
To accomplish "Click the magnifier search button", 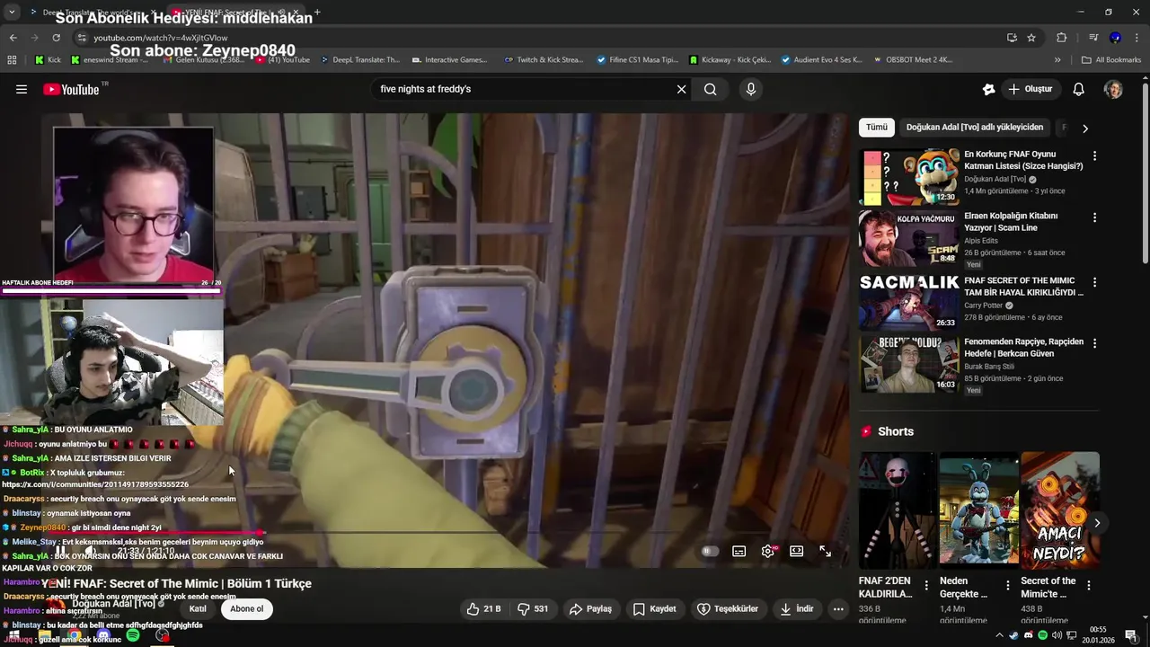I will pyautogui.click(x=710, y=89).
